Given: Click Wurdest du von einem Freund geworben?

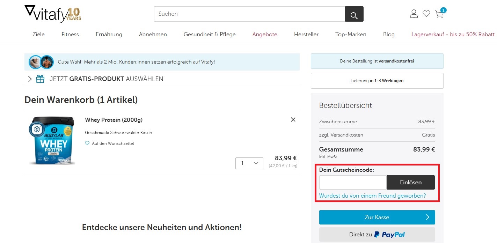Looking at the screenshot, I should [x=373, y=196].
